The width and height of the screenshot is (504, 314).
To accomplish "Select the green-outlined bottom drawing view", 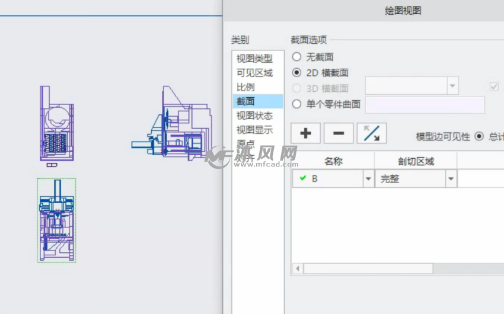I will pos(56,220).
